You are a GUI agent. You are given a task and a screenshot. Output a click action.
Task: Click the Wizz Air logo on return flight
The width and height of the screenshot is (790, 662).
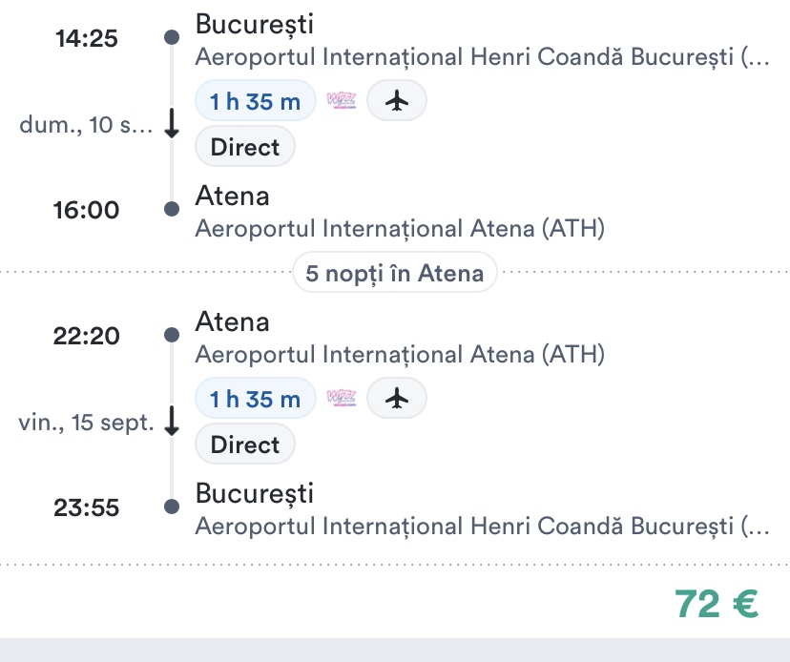tap(341, 399)
